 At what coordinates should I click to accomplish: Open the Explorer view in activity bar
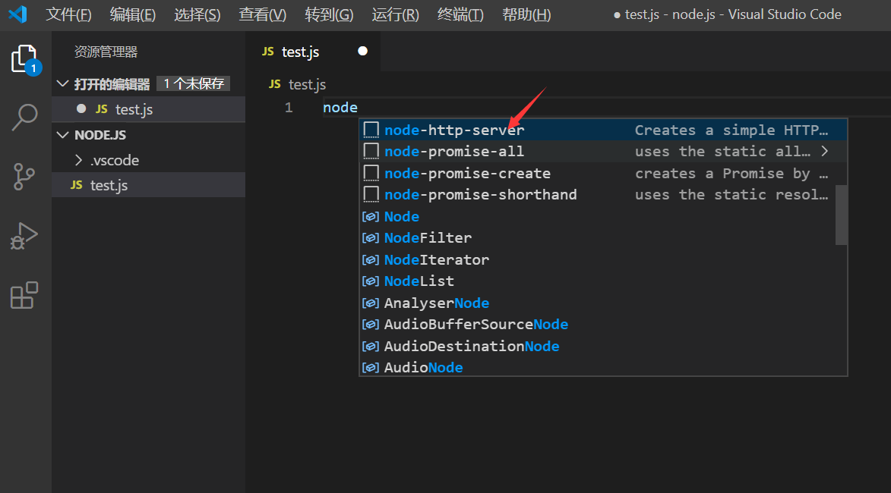(x=25, y=59)
